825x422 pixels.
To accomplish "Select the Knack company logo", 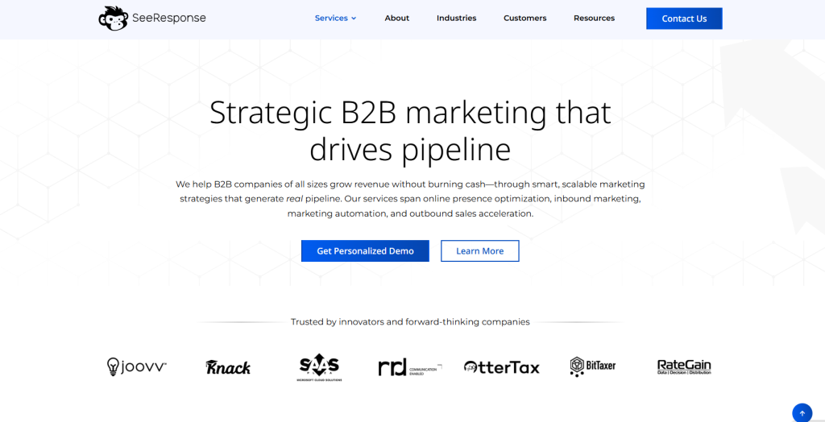I will [x=228, y=367].
